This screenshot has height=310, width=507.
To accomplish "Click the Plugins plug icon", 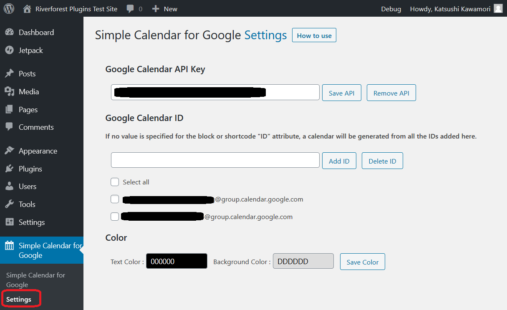I will pos(9,169).
